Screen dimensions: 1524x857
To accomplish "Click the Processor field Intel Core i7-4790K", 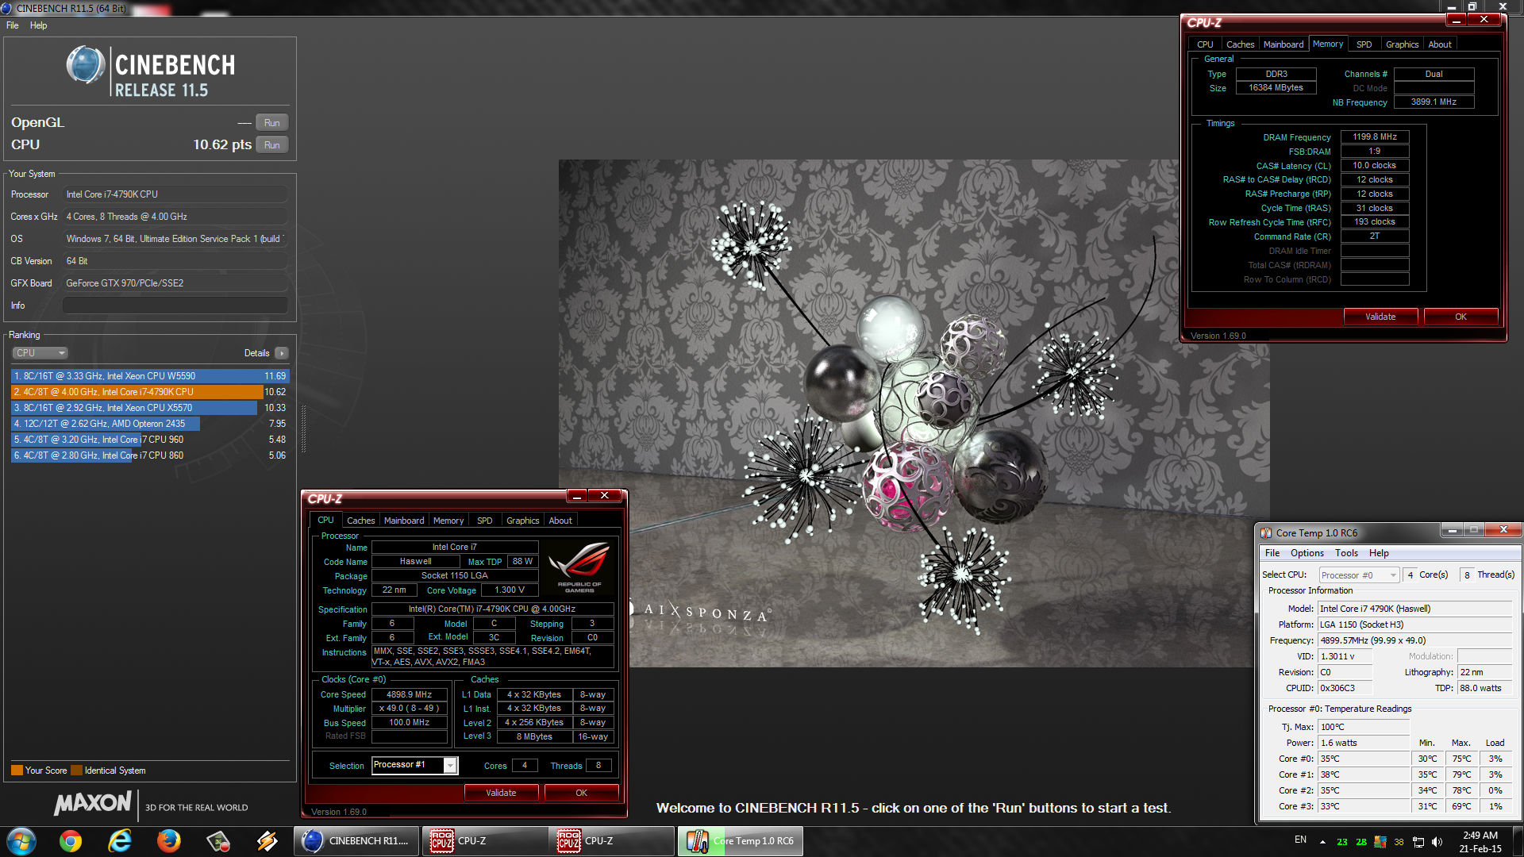I will (175, 194).
